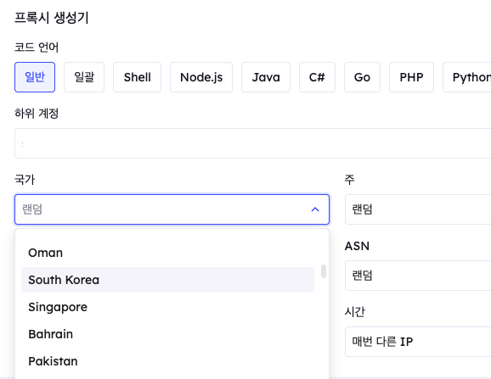Choose South Korea from country list

pyautogui.click(x=167, y=280)
